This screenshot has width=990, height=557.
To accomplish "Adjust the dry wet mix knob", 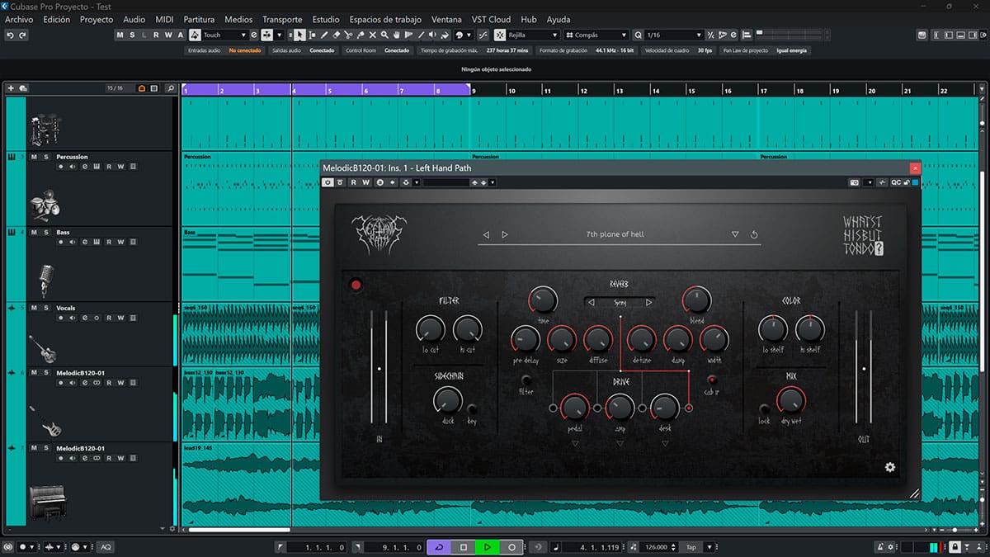I will pyautogui.click(x=790, y=401).
